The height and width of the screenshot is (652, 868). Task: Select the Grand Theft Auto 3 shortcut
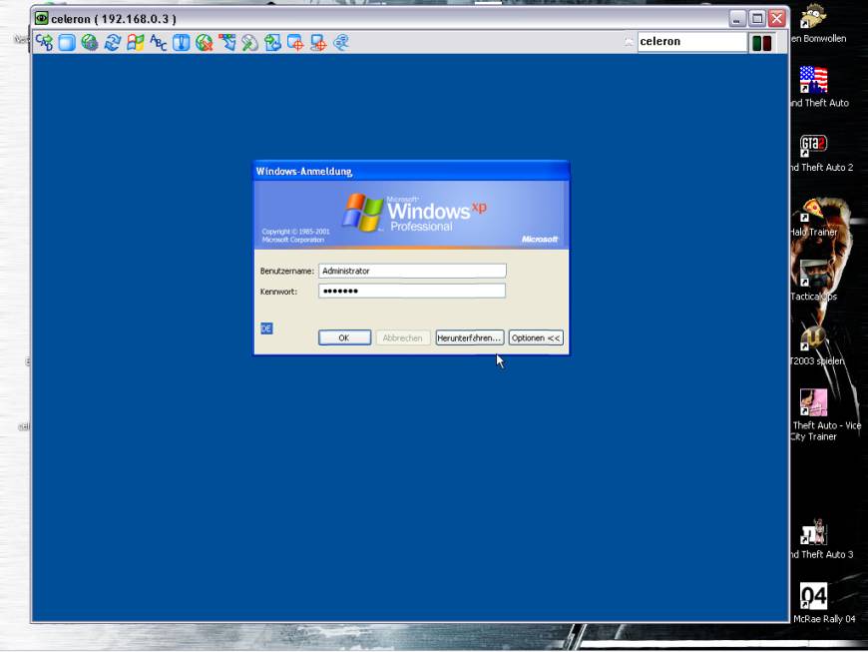(x=820, y=540)
